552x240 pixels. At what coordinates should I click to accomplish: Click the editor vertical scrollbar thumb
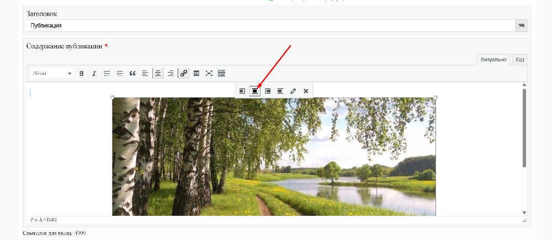click(x=524, y=128)
